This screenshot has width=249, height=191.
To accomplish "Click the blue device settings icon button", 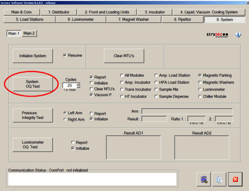I will click(203, 179).
